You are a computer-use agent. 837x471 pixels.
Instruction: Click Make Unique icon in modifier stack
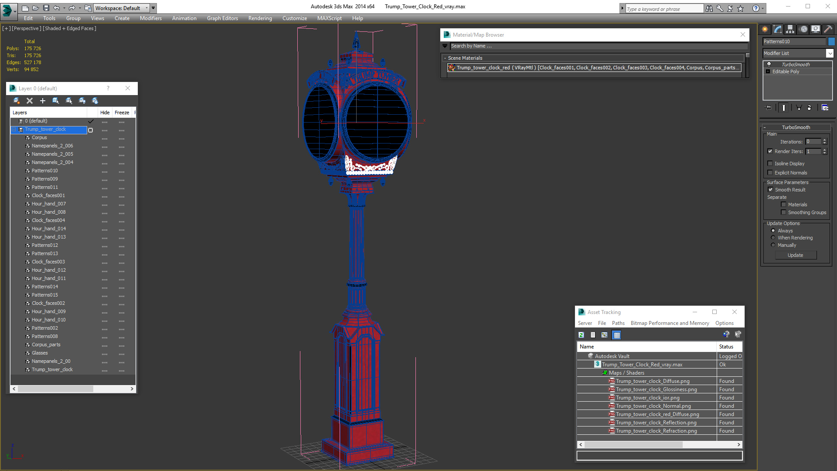799,108
